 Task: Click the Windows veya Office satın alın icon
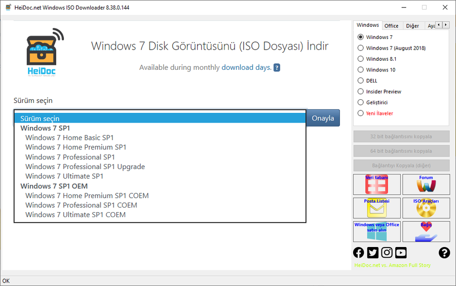pyautogui.click(x=376, y=232)
